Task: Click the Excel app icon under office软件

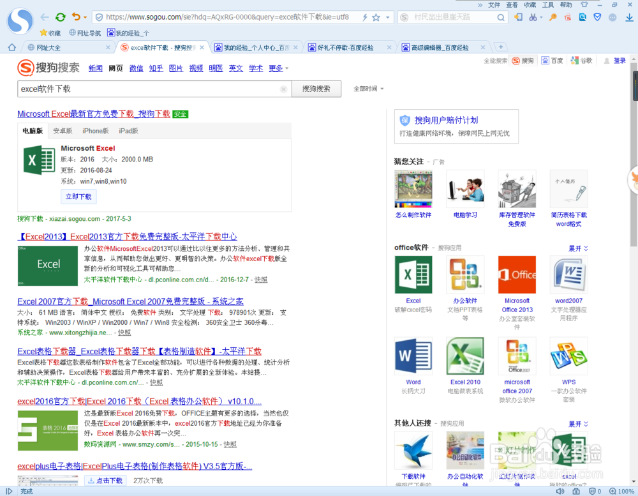Action: pos(413,274)
